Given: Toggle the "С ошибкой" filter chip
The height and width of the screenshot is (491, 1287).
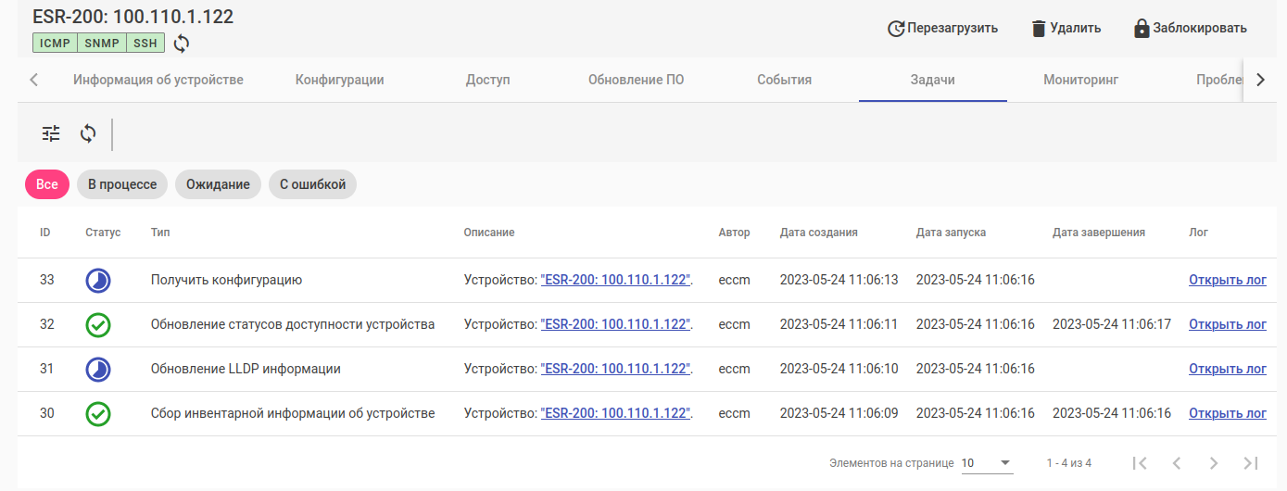Looking at the screenshot, I should point(313,184).
